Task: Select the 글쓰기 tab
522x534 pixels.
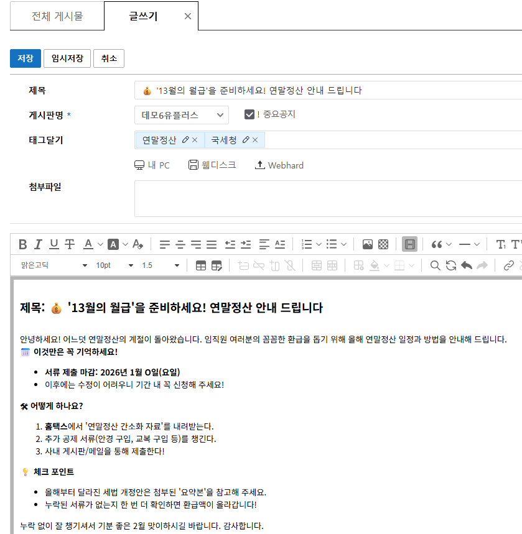Action: (x=143, y=16)
